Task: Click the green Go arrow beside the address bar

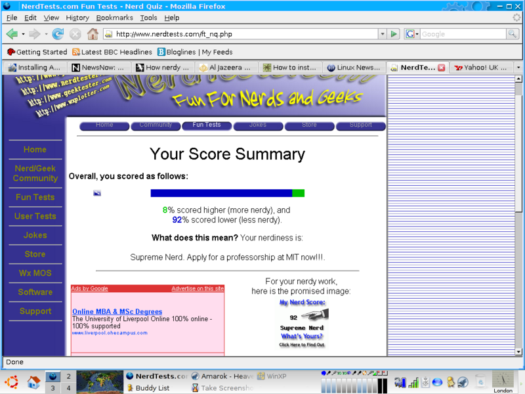Action: click(394, 34)
